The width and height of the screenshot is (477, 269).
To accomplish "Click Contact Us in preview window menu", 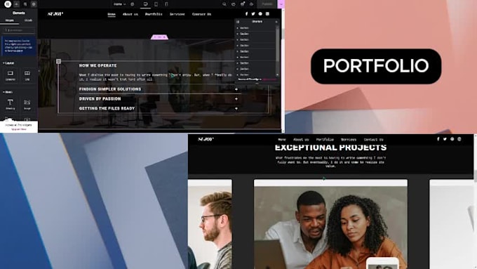I will point(374,140).
